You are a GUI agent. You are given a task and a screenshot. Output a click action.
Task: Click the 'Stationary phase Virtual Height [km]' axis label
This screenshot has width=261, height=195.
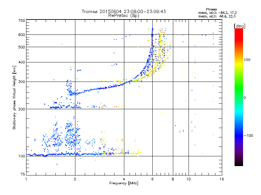point(14,97)
